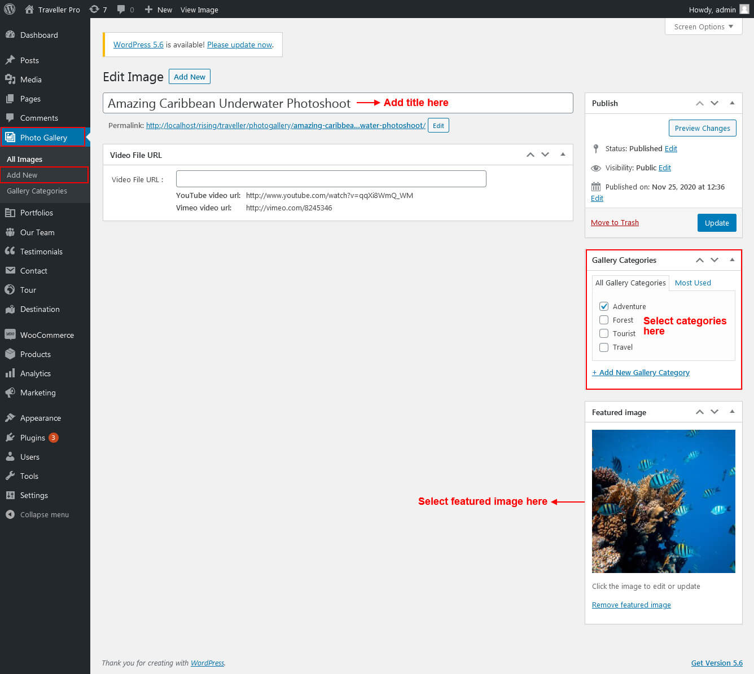754x674 pixels.
Task: Switch to the Most Used tab
Action: (x=692, y=283)
